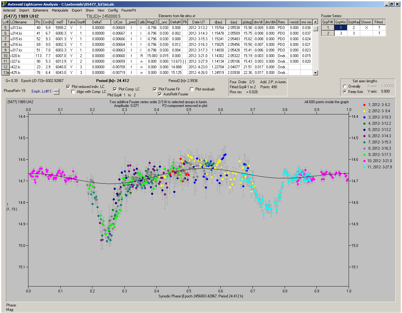Click the Calib column header
Image resolution: width=402 pixels, height=313 pixels.
pos(141,22)
